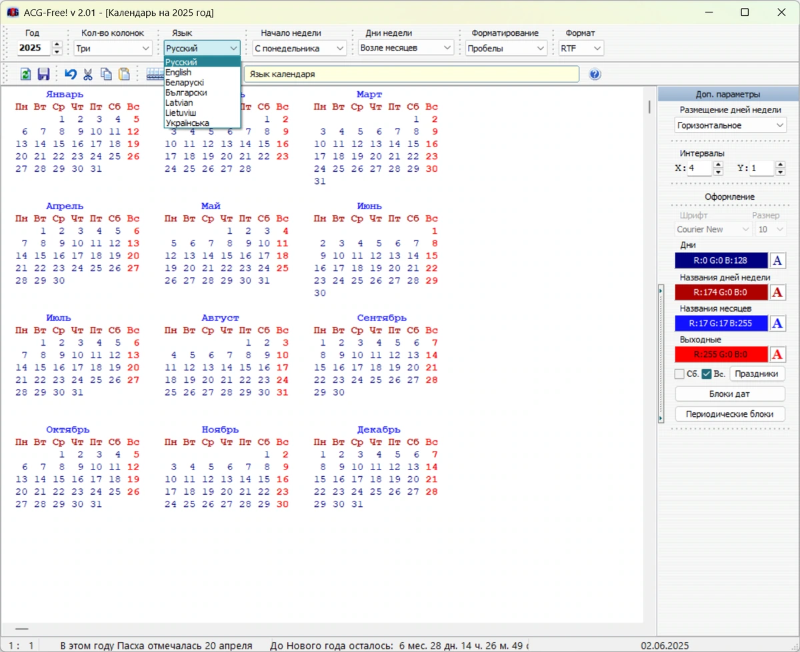Open help via the blue question mark icon
This screenshot has width=800, height=652.
[x=595, y=75]
